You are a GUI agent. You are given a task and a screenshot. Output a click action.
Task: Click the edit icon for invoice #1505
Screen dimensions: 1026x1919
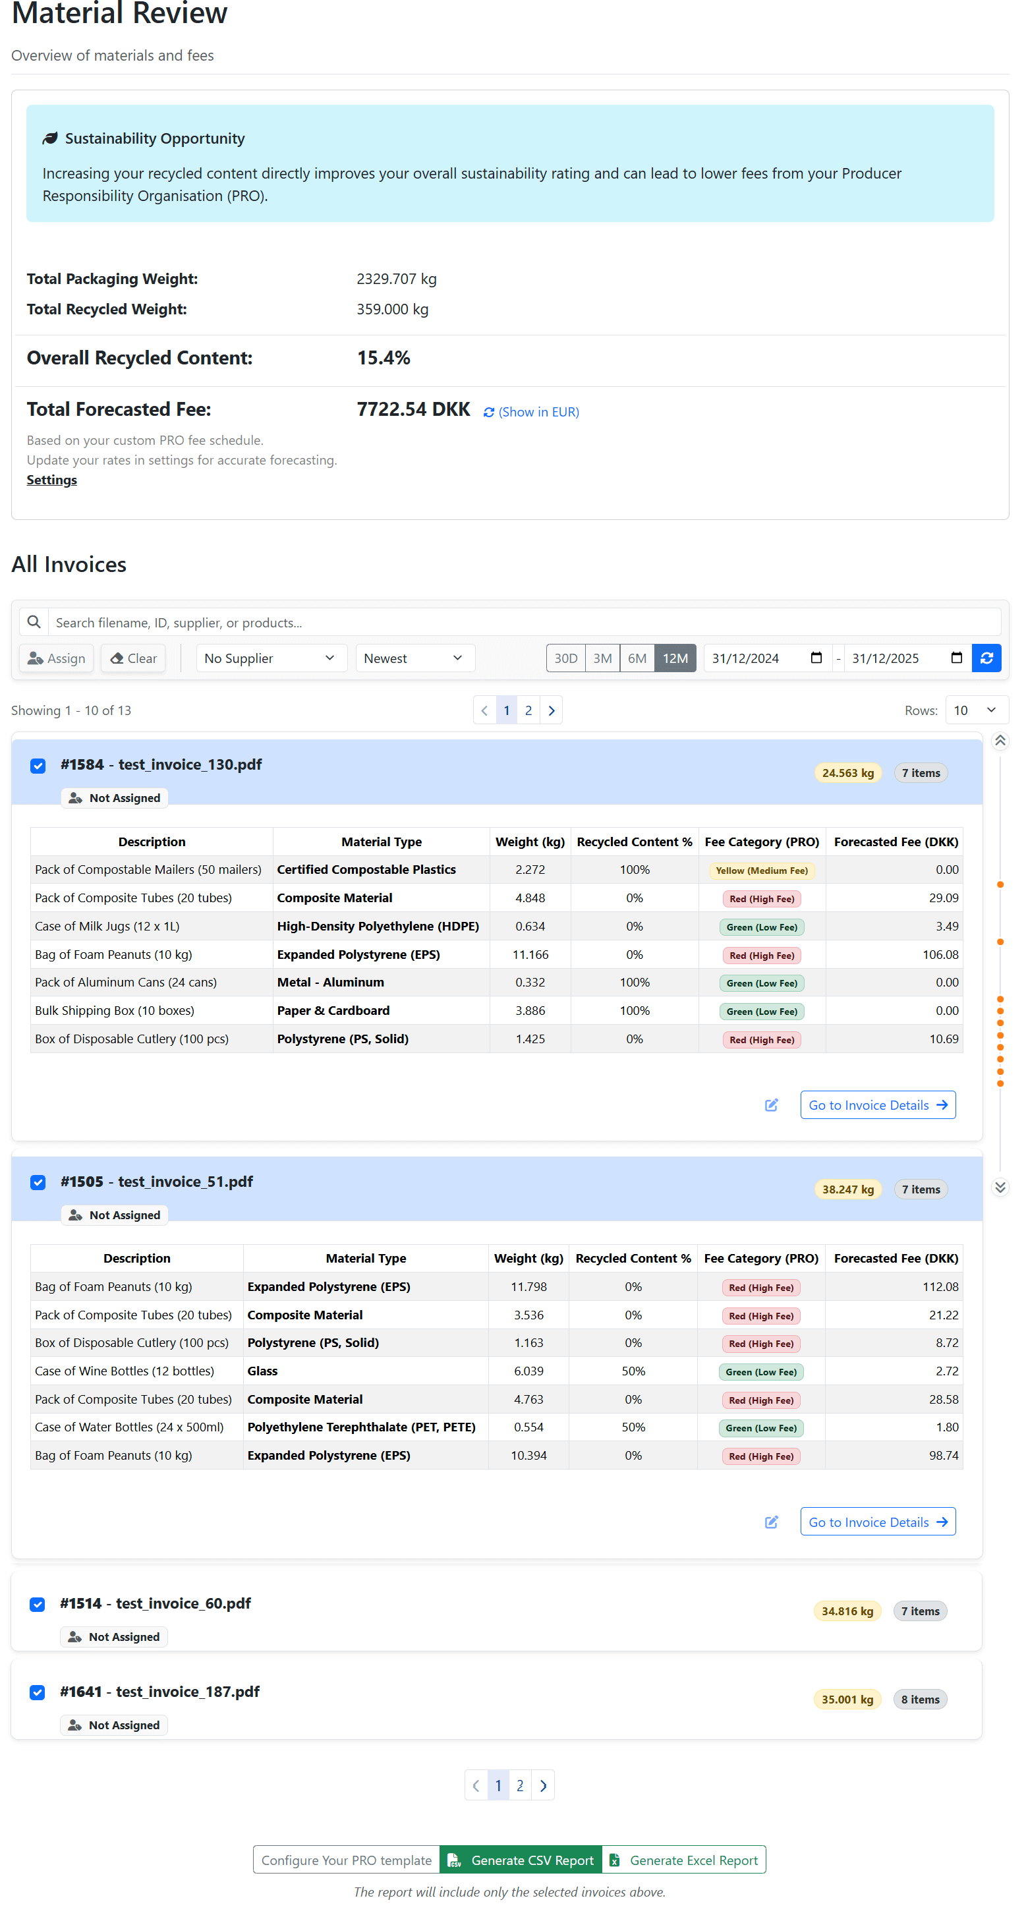pos(771,1522)
